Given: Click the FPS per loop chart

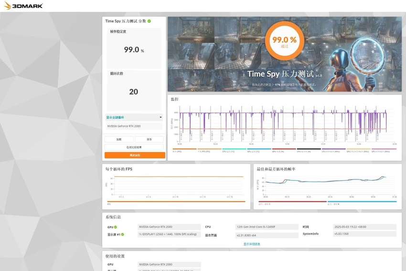Looking at the screenshot, I should (176, 186).
